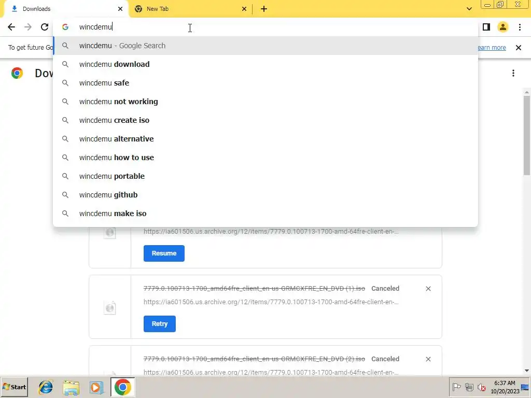Select the 'wincdemu make iso' suggestion
This screenshot has height=398, width=531.
[265, 213]
